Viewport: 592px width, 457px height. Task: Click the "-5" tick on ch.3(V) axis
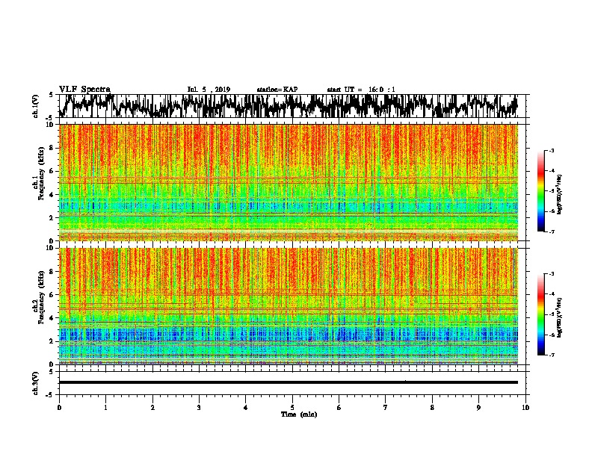point(50,395)
